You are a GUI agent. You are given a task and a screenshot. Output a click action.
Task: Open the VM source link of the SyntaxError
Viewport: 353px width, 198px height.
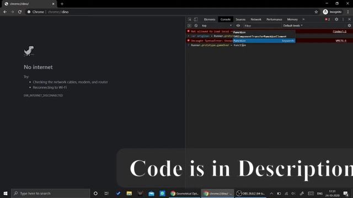pos(341,41)
